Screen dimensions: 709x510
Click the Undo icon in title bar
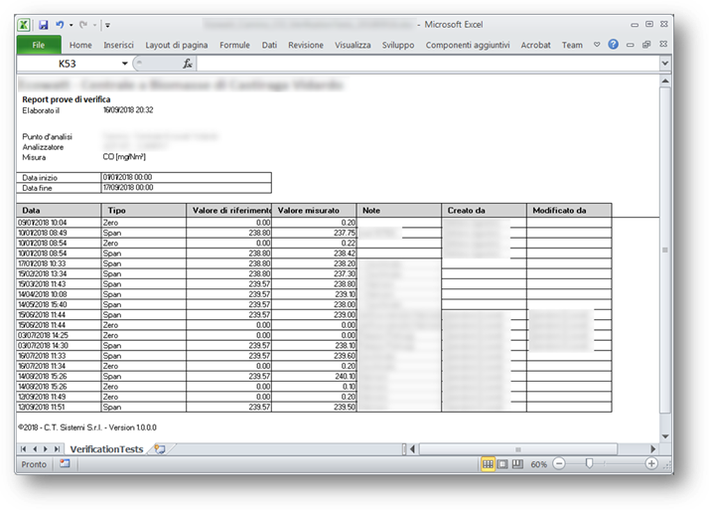click(61, 23)
